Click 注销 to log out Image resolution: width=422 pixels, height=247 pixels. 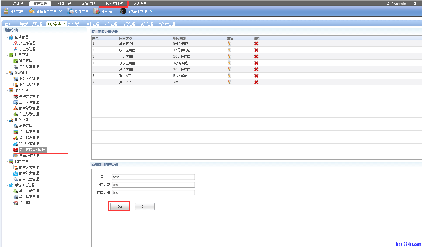point(412,4)
